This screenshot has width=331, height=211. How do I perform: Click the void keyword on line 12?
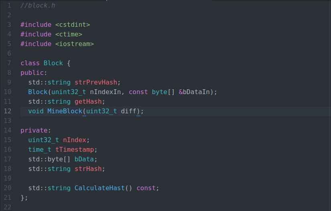pos(36,111)
